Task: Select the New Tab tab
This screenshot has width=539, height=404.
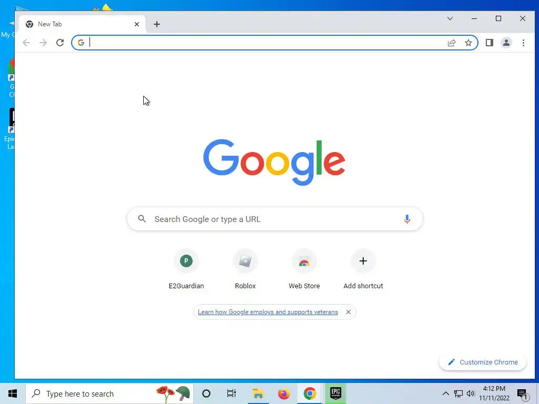Action: pyautogui.click(x=83, y=24)
